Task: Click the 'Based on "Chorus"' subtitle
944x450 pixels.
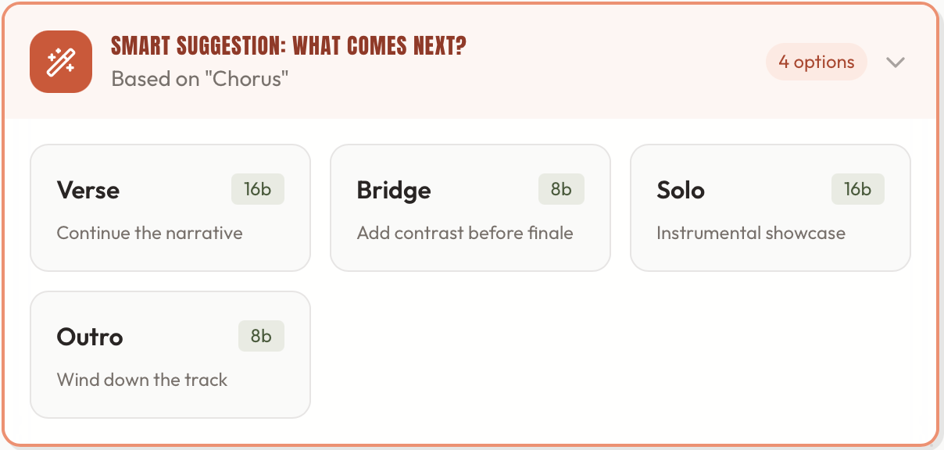Action: (200, 79)
